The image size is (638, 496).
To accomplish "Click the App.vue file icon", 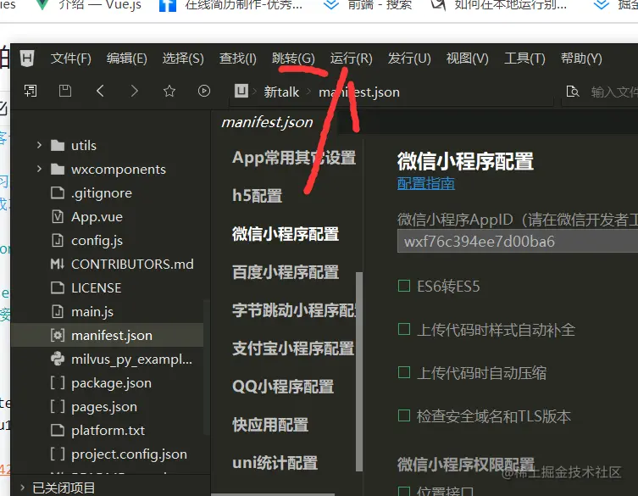I will 58,216.
